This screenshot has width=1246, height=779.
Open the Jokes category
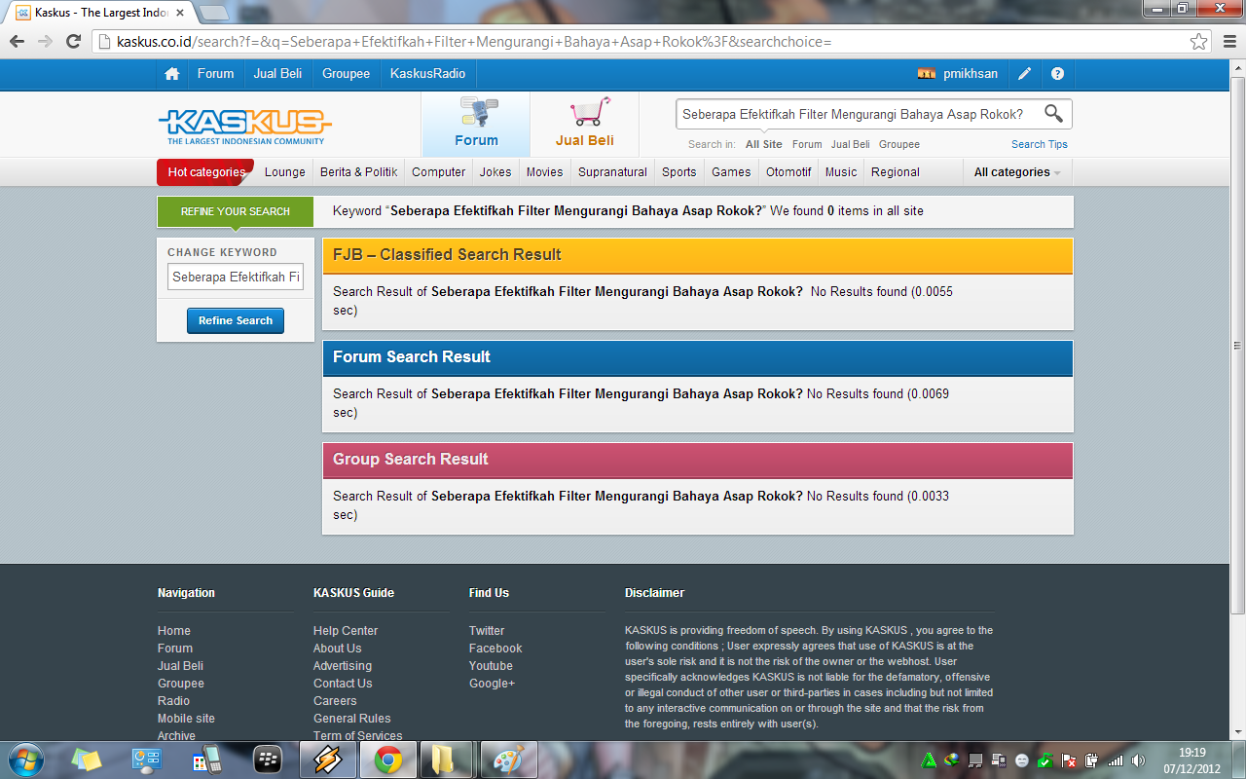pyautogui.click(x=495, y=172)
